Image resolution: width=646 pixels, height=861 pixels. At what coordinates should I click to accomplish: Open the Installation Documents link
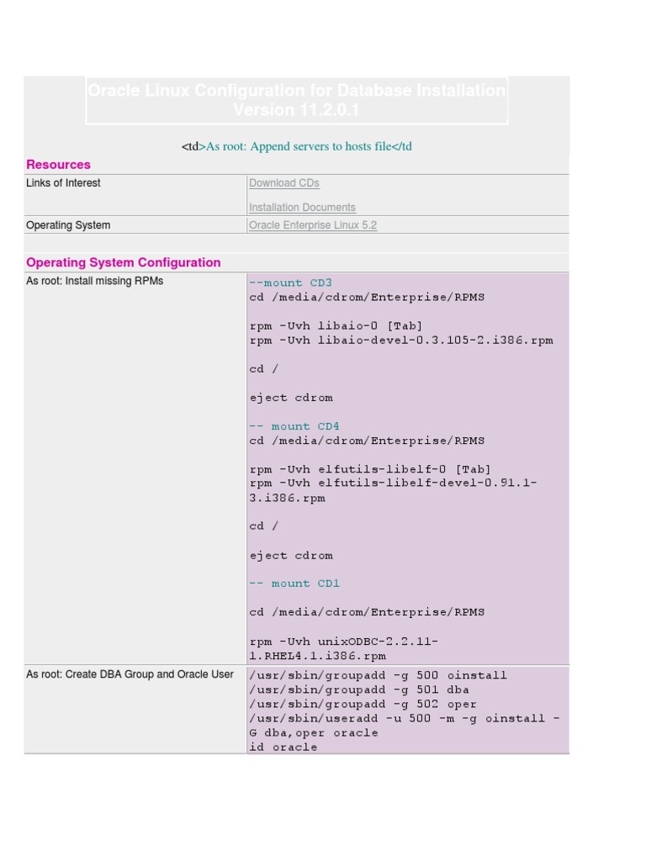coord(302,208)
